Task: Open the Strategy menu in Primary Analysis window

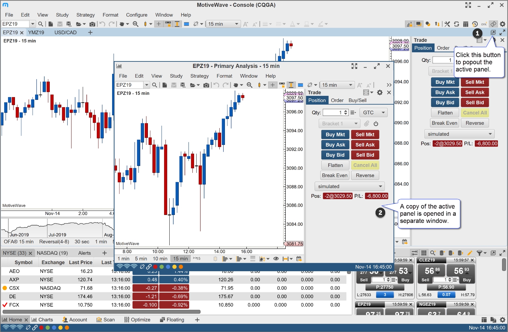Action: (200, 76)
